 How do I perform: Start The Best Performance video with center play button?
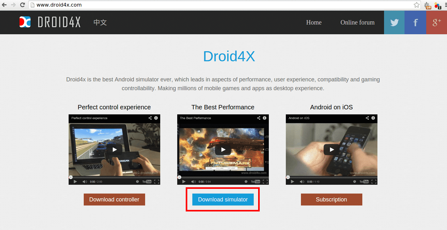pos(223,150)
